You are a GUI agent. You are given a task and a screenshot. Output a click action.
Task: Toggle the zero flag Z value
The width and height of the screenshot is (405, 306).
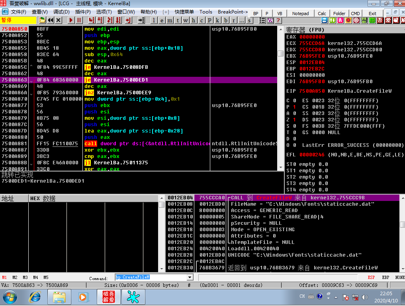coord(294,120)
